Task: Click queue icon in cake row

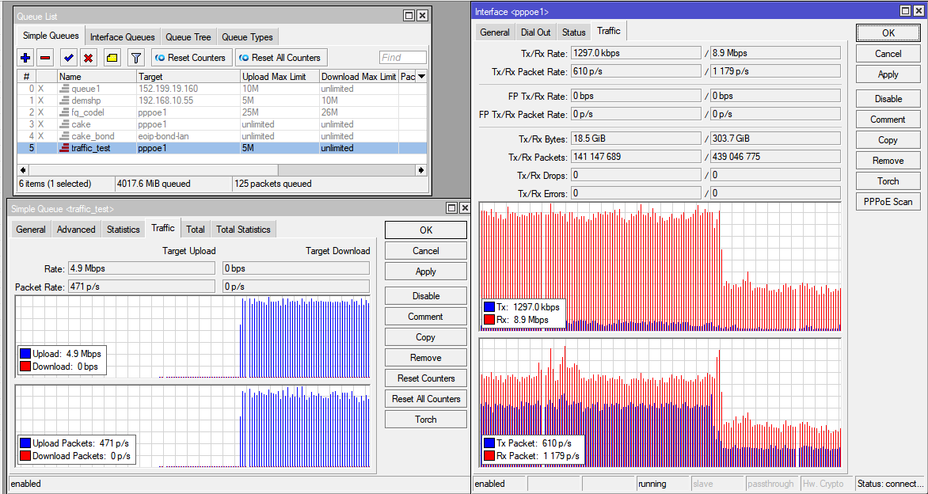Action: [65, 124]
